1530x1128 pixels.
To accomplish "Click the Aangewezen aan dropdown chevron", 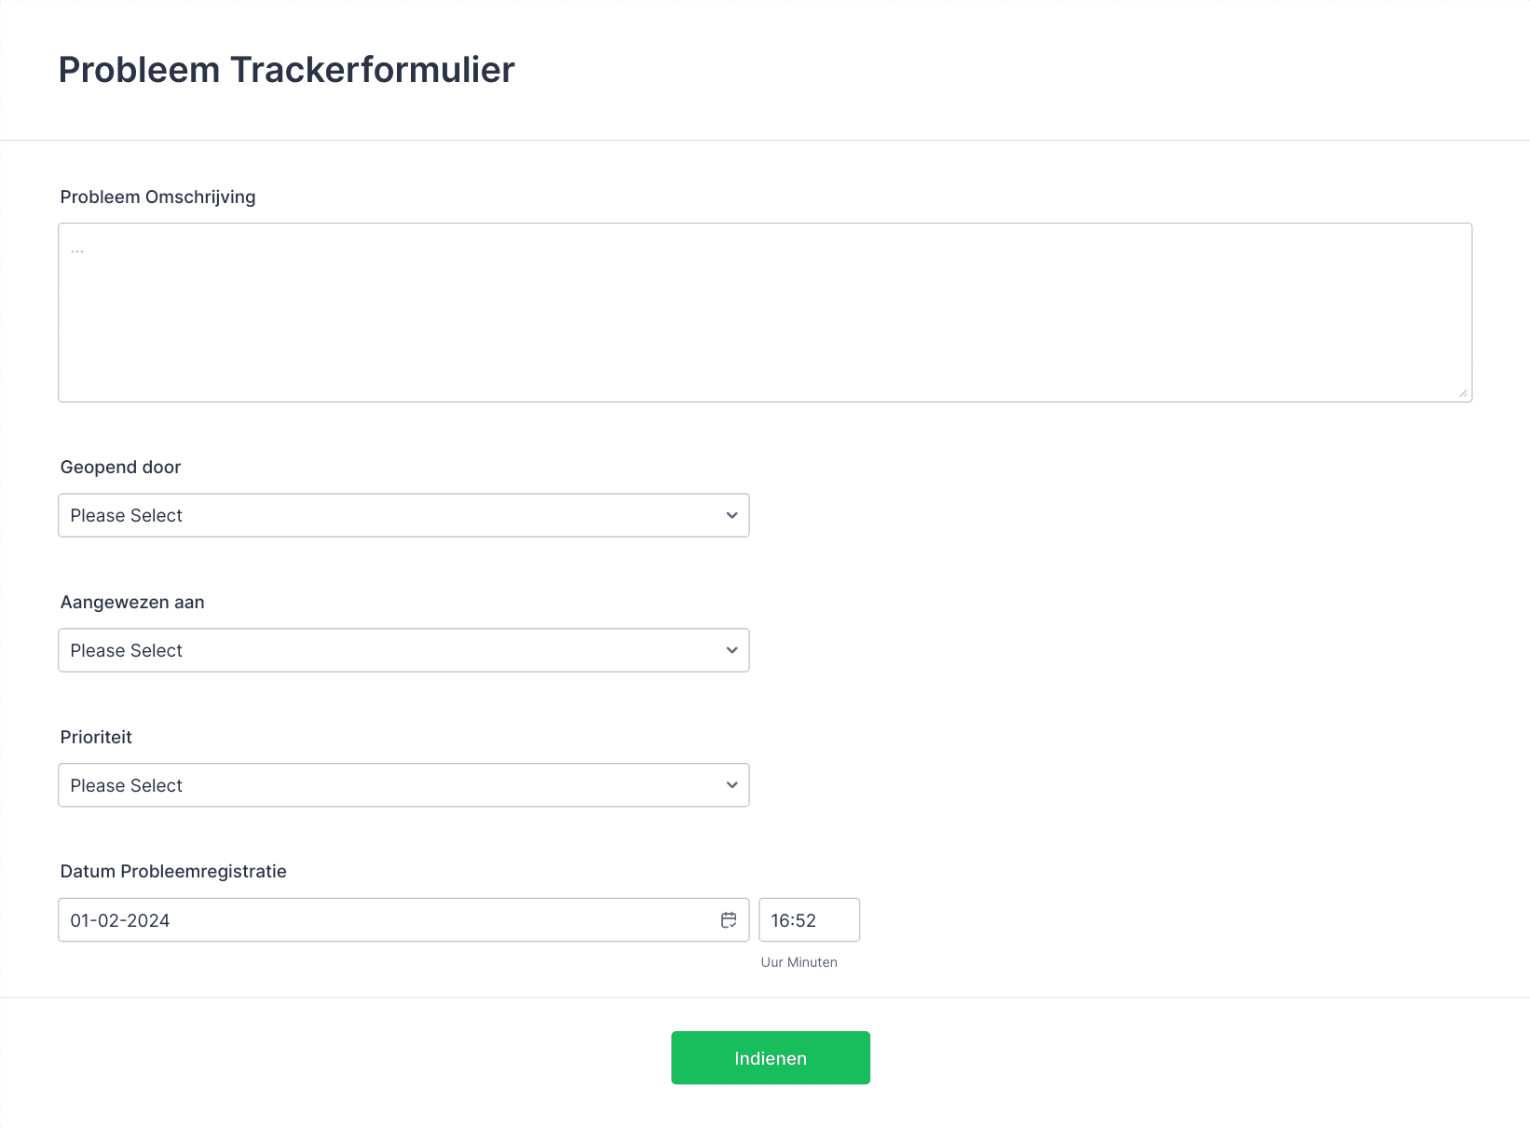I will 731,650.
